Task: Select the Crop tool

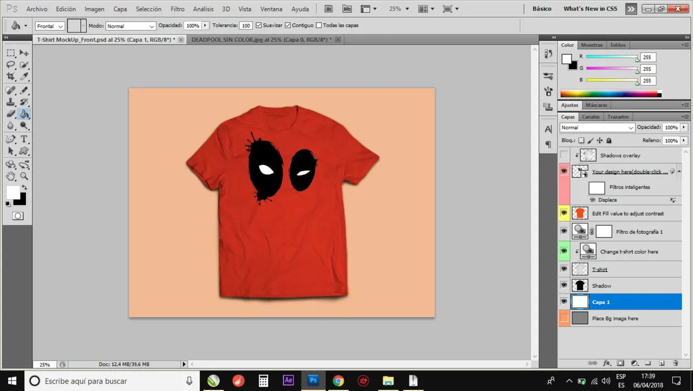Action: coord(11,76)
